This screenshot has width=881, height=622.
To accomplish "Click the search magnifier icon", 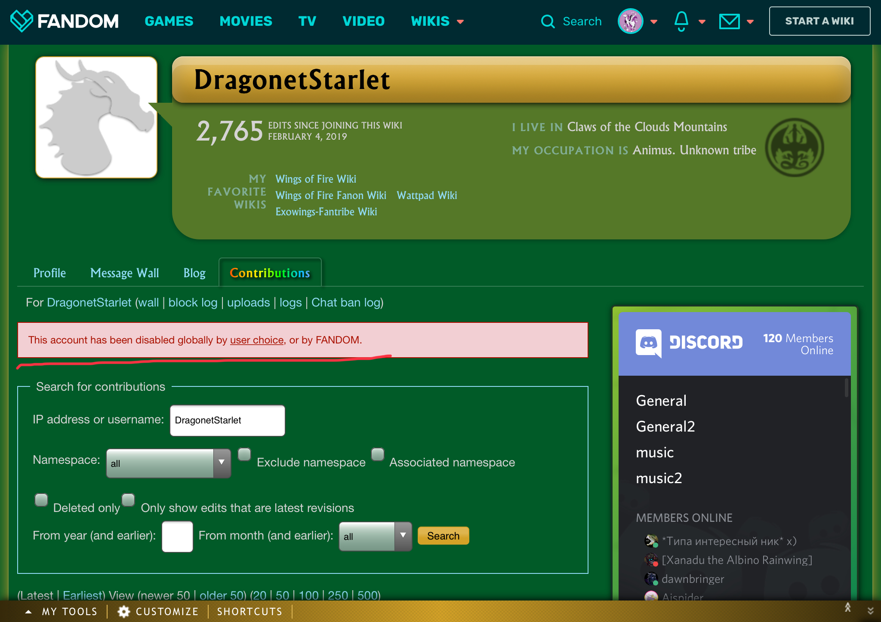I will coord(548,21).
